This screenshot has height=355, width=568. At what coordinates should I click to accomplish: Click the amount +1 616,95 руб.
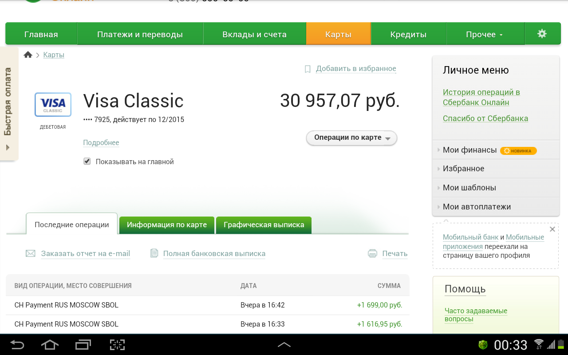coord(379,324)
